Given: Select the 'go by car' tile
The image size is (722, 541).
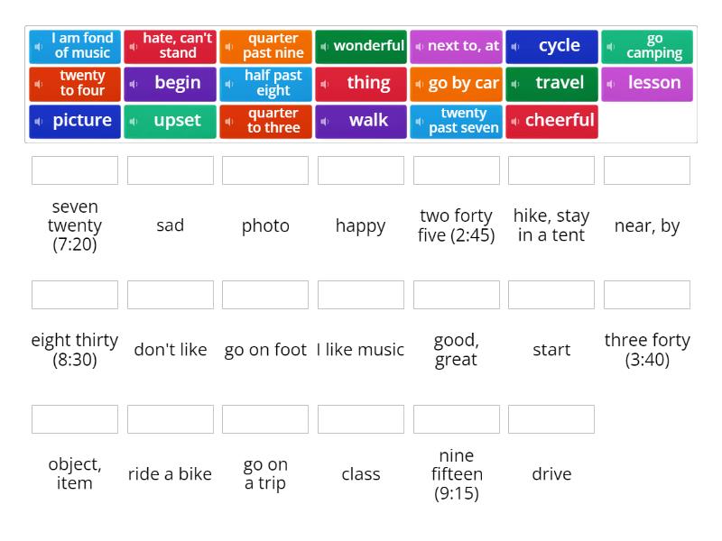Looking at the screenshot, I should (456, 84).
